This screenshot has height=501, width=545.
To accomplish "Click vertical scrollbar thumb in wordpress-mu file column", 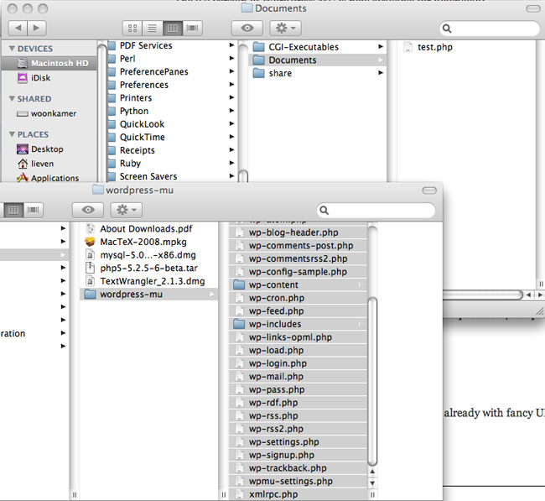I will tap(372, 381).
